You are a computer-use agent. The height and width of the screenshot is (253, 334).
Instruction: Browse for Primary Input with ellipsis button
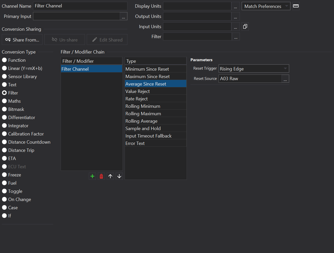pyautogui.click(x=123, y=17)
